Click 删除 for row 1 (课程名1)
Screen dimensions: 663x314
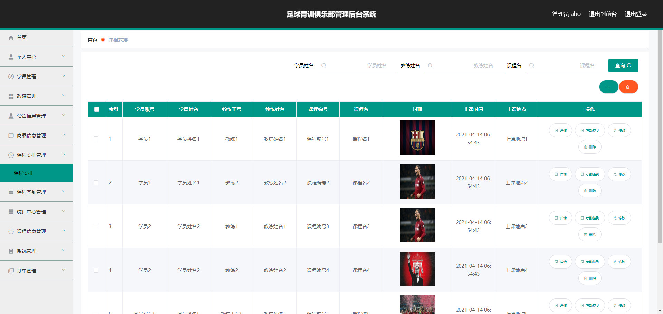click(x=590, y=147)
